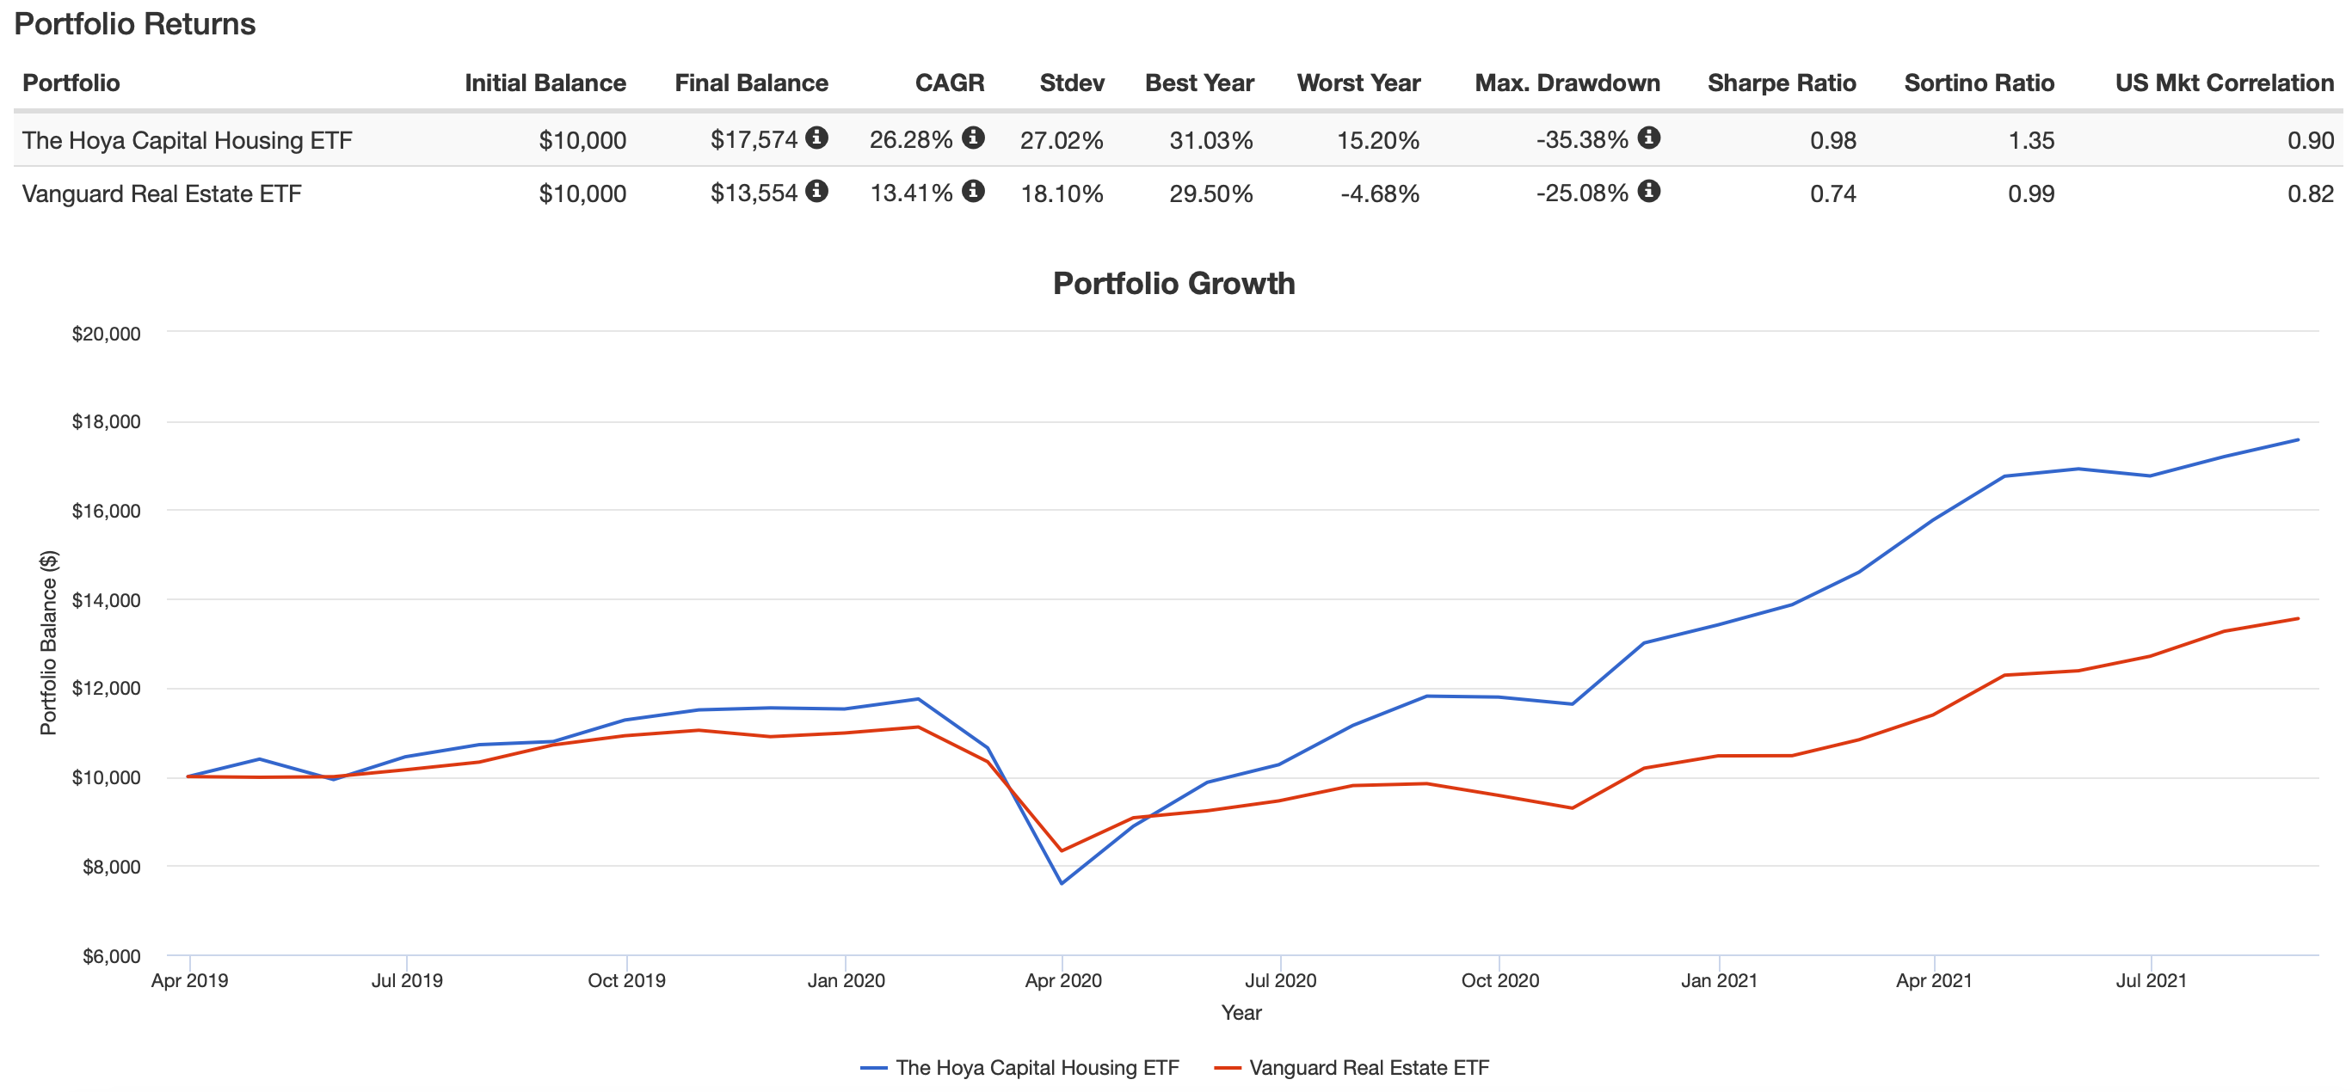The height and width of the screenshot is (1092, 2352).
Task: Click the CAGR column header
Action: coord(950,83)
